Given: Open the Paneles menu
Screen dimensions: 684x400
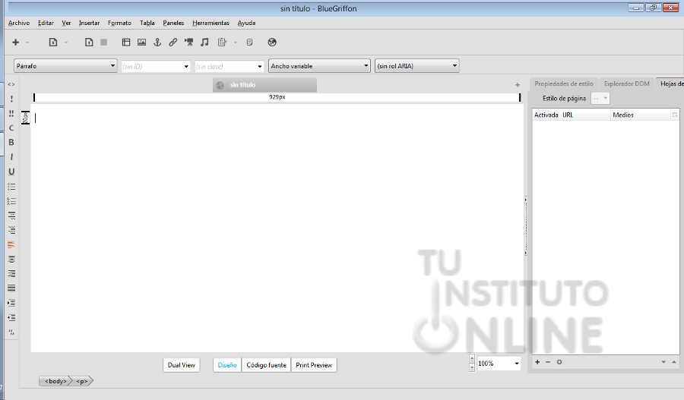Looking at the screenshot, I should coord(173,23).
